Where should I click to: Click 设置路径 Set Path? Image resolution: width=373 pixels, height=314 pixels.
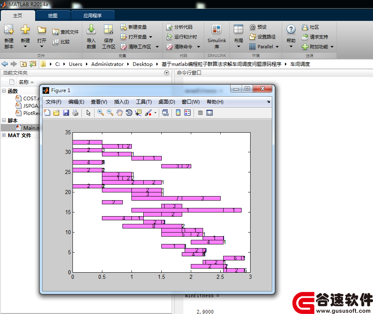coord(262,37)
